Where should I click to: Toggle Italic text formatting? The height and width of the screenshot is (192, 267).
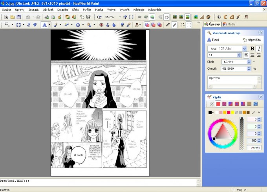tap(259, 49)
